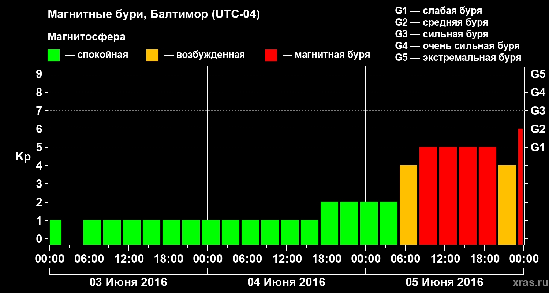The height and width of the screenshot is (293, 549).
Task: Select the chart title 'Магнитные бури, Балтимор (UTC-04)'
Action: [154, 15]
